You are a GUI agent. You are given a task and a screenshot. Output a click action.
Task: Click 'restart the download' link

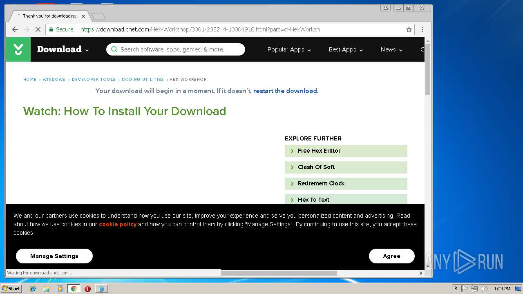(285, 91)
